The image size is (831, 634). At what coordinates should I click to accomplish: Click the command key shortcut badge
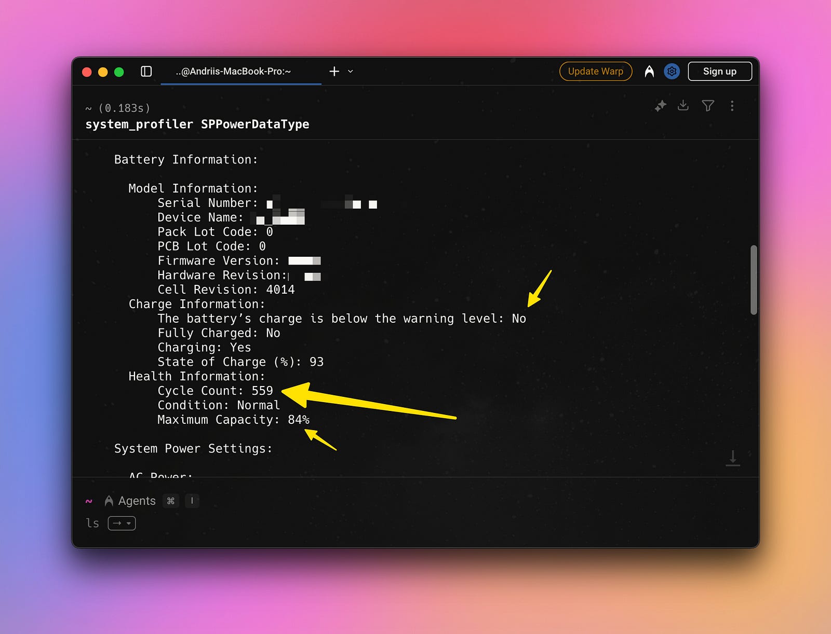pos(171,501)
